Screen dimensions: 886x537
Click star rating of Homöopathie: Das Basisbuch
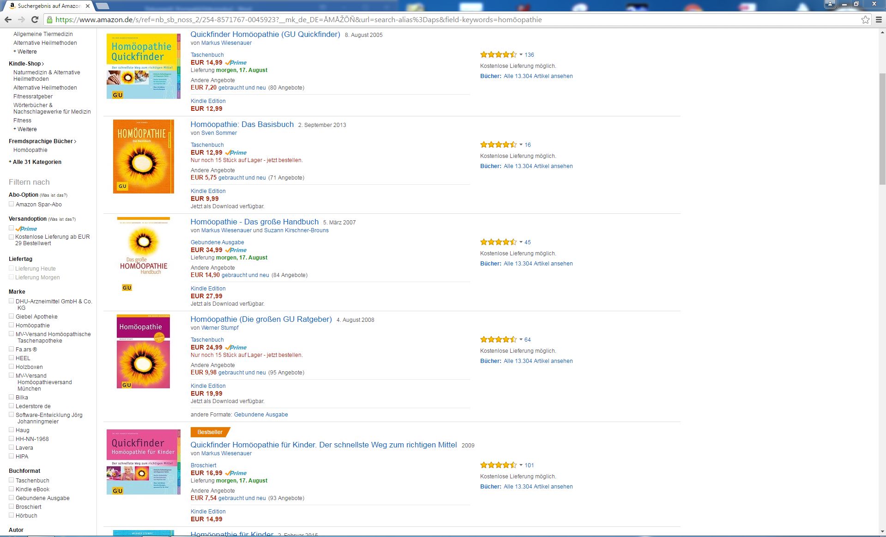click(498, 145)
